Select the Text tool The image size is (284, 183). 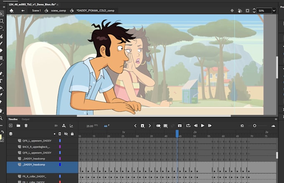click(x=1, y=80)
